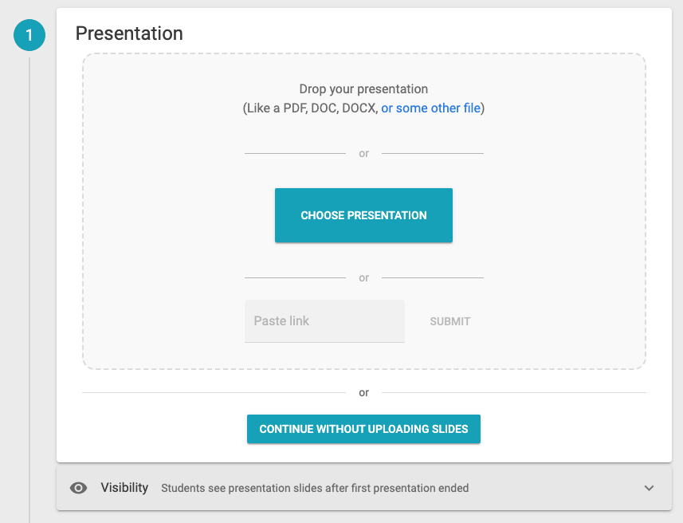The width and height of the screenshot is (683, 523).
Task: Click the '(Like a PDF, DOC, DOCX' hint text
Action: click(310, 108)
